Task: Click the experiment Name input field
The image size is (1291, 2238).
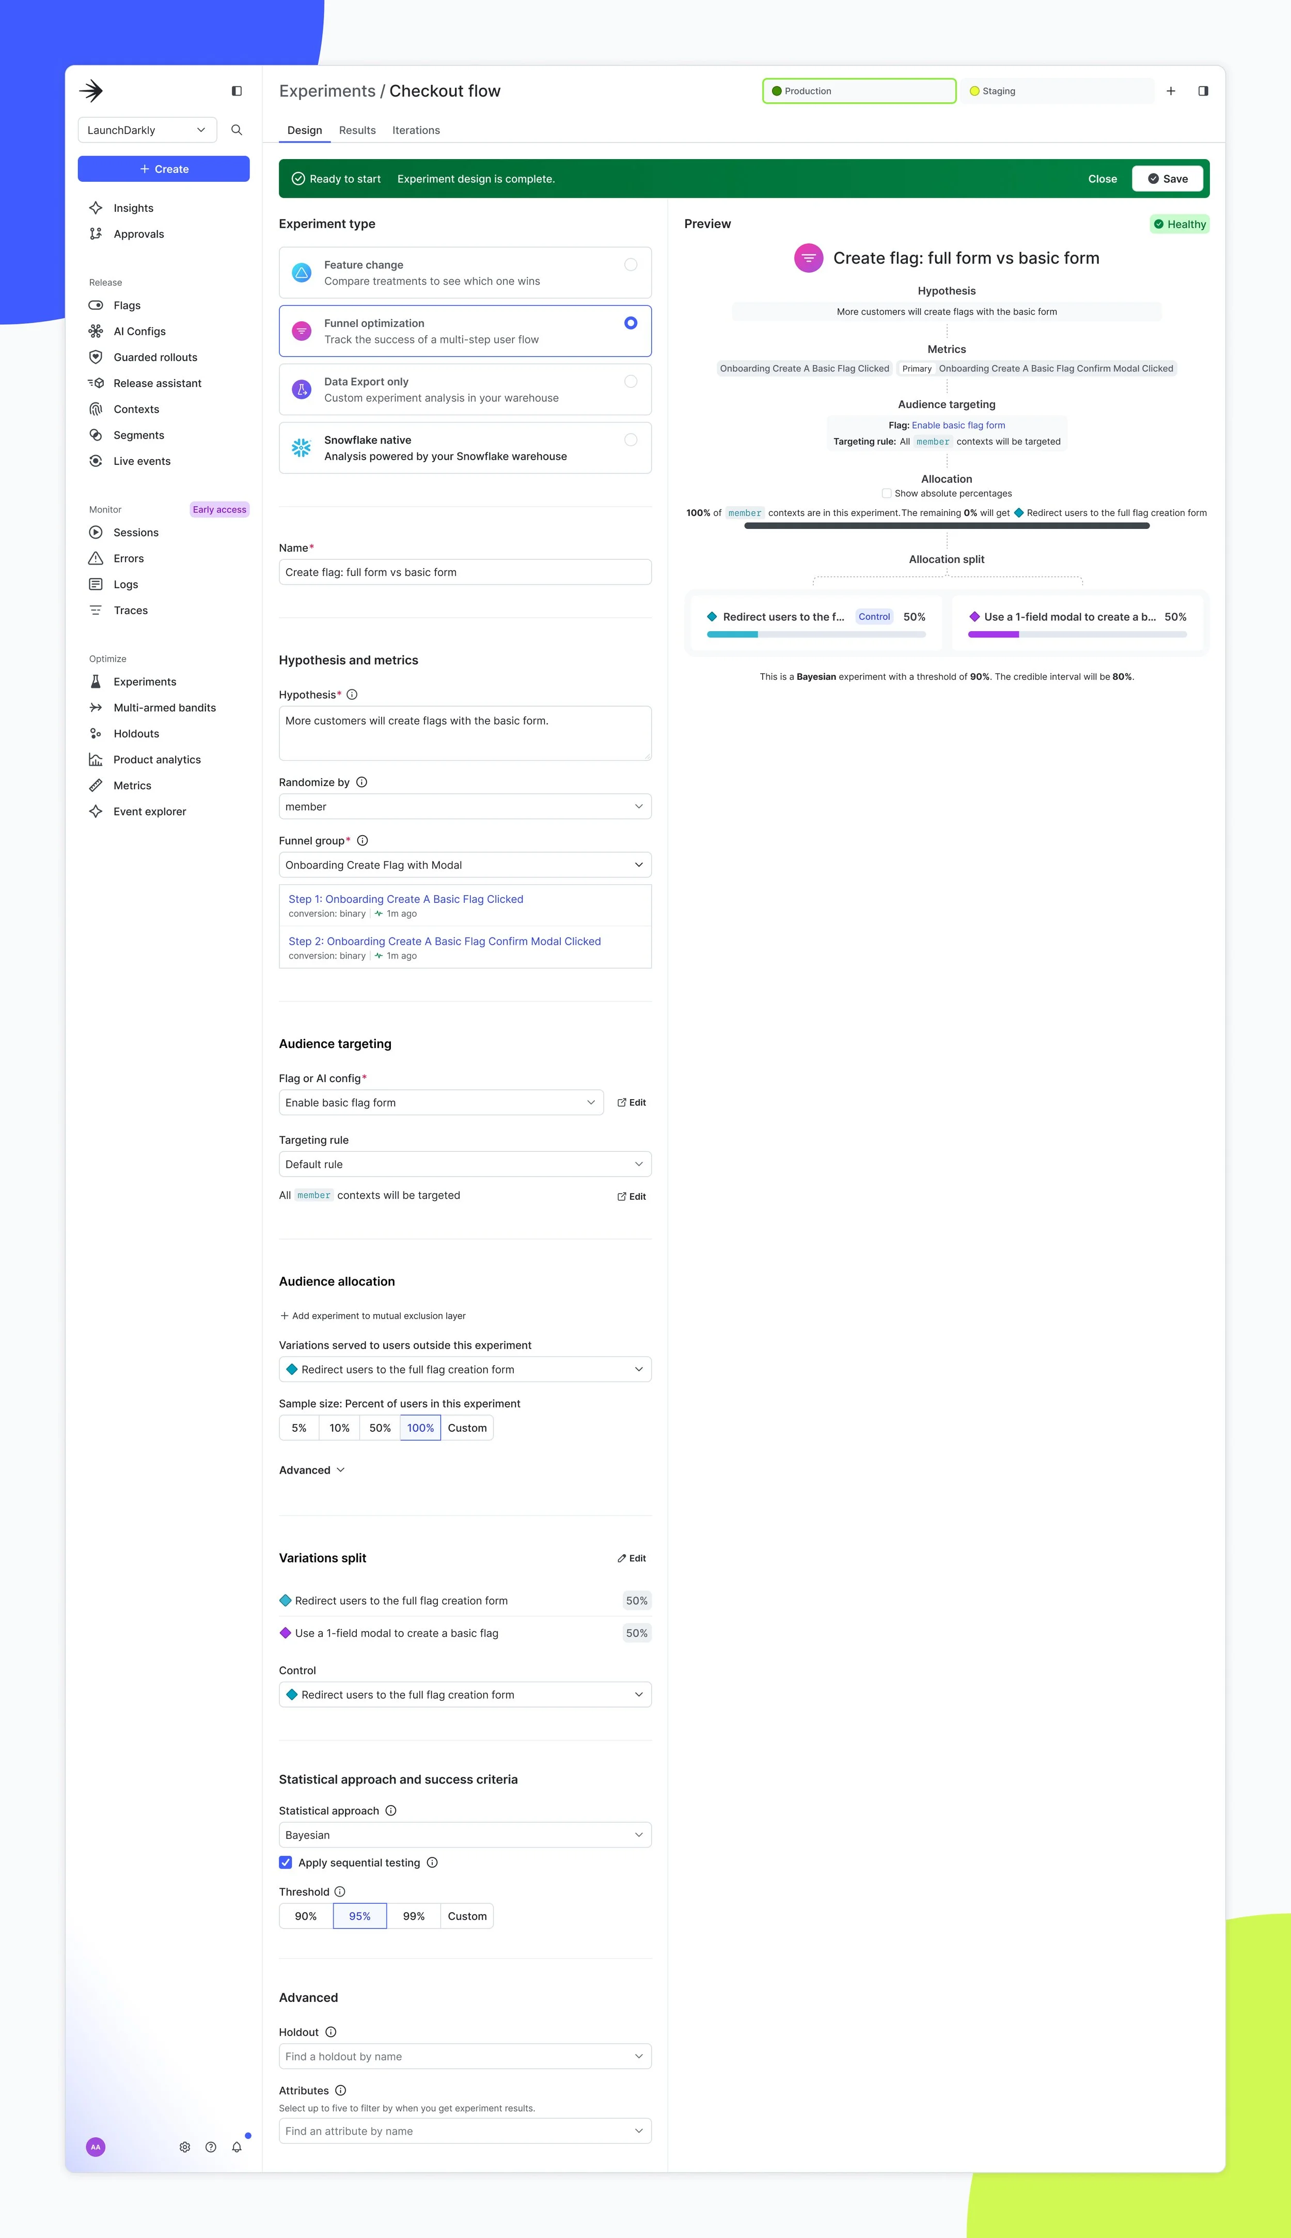Action: [x=465, y=572]
